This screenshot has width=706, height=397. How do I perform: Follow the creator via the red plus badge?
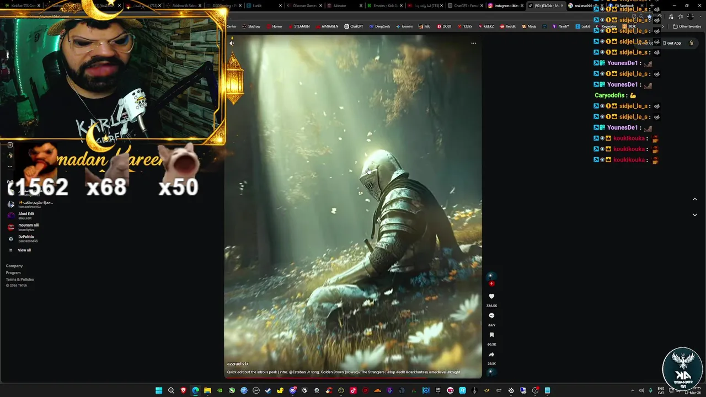tap(491, 283)
